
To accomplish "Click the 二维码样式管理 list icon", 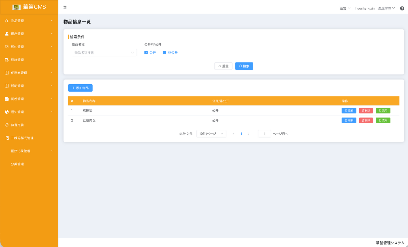I will (x=7, y=138).
